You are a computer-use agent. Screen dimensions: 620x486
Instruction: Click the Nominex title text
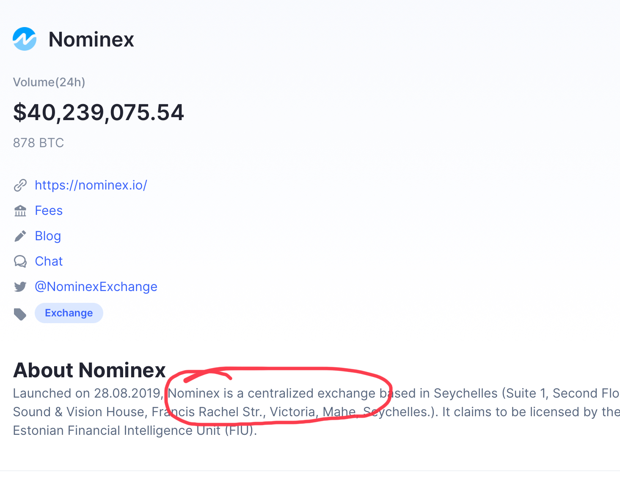pos(91,39)
